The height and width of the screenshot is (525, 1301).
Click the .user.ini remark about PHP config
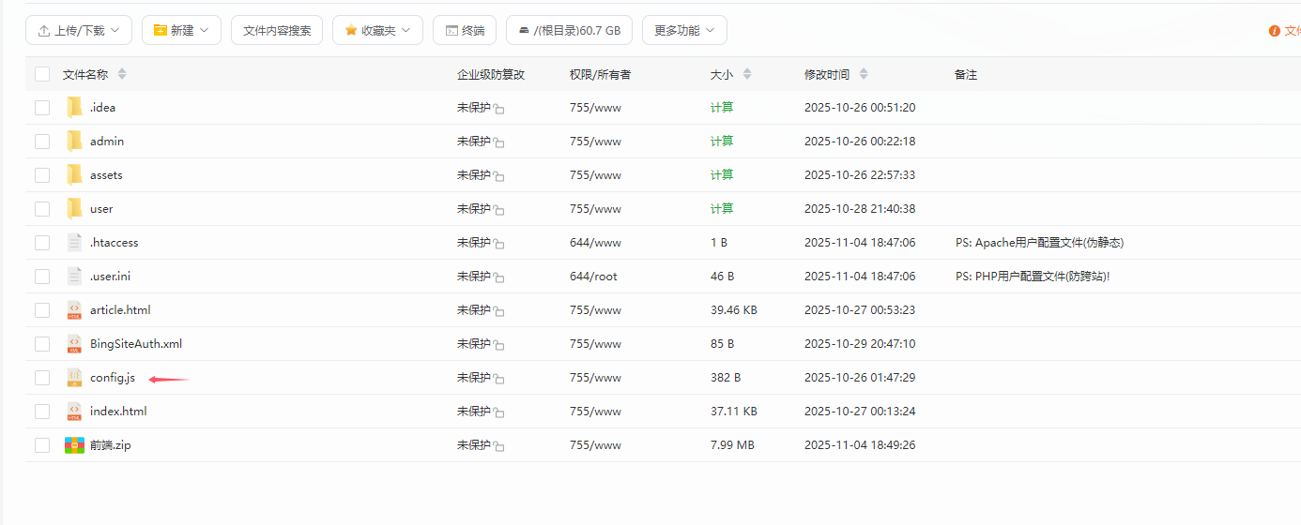coord(1033,277)
